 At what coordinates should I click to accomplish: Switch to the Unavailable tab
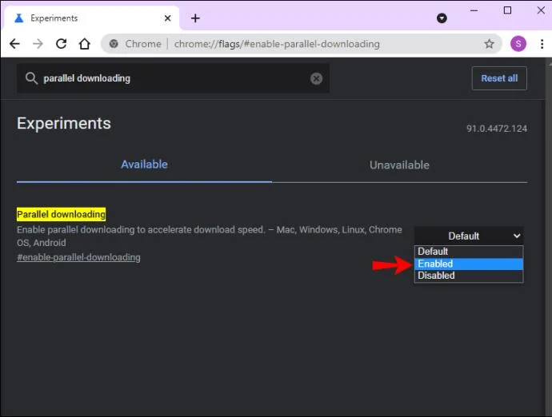click(399, 165)
